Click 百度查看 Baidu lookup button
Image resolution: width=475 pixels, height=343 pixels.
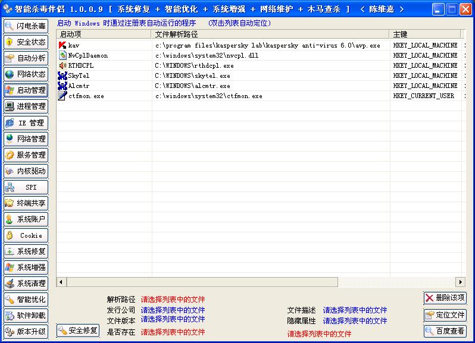(x=445, y=331)
